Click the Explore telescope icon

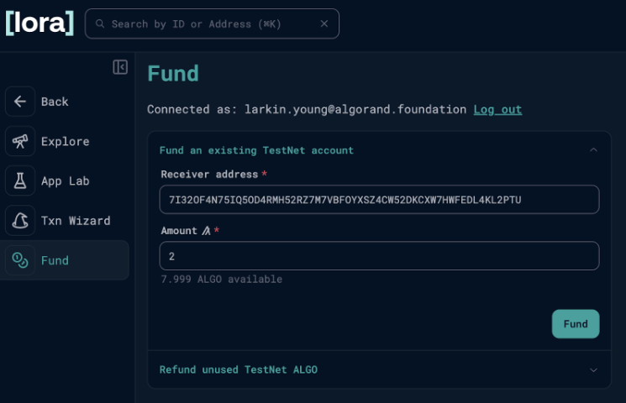tap(20, 141)
